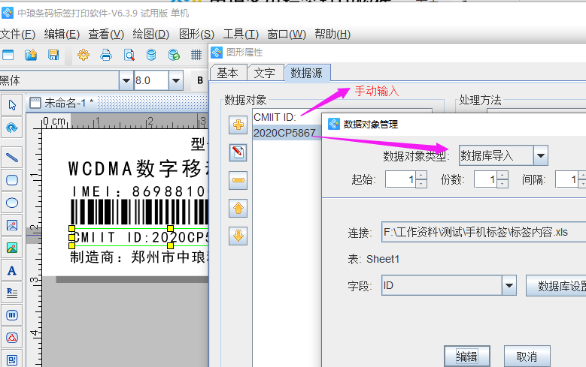
Task: Select the line drawing tool
Action: pos(12,157)
